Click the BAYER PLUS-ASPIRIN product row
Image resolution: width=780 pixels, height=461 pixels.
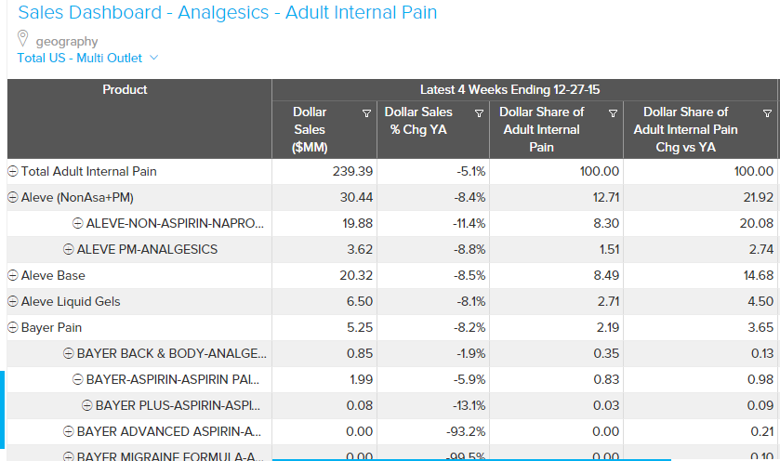[178, 406]
